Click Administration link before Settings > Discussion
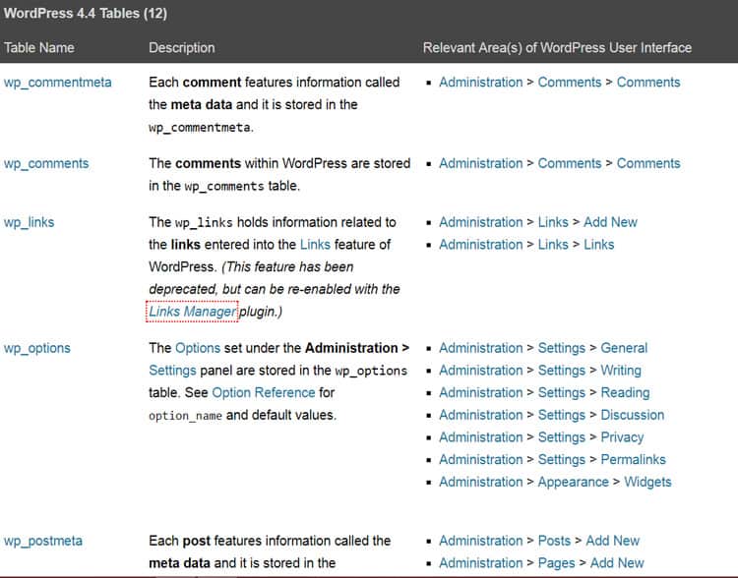The image size is (738, 578). click(481, 415)
